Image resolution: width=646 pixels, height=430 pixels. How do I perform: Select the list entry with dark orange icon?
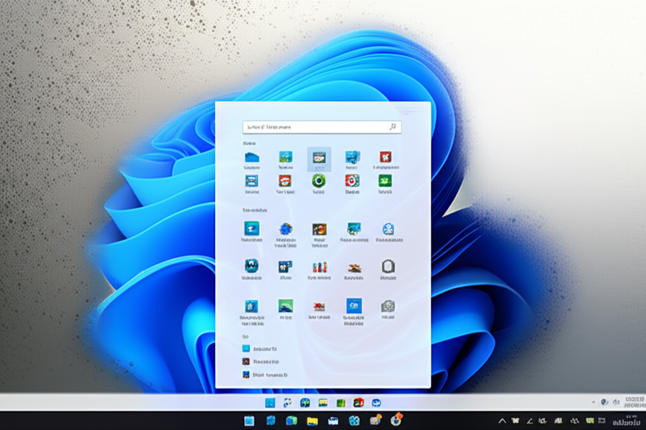261,362
